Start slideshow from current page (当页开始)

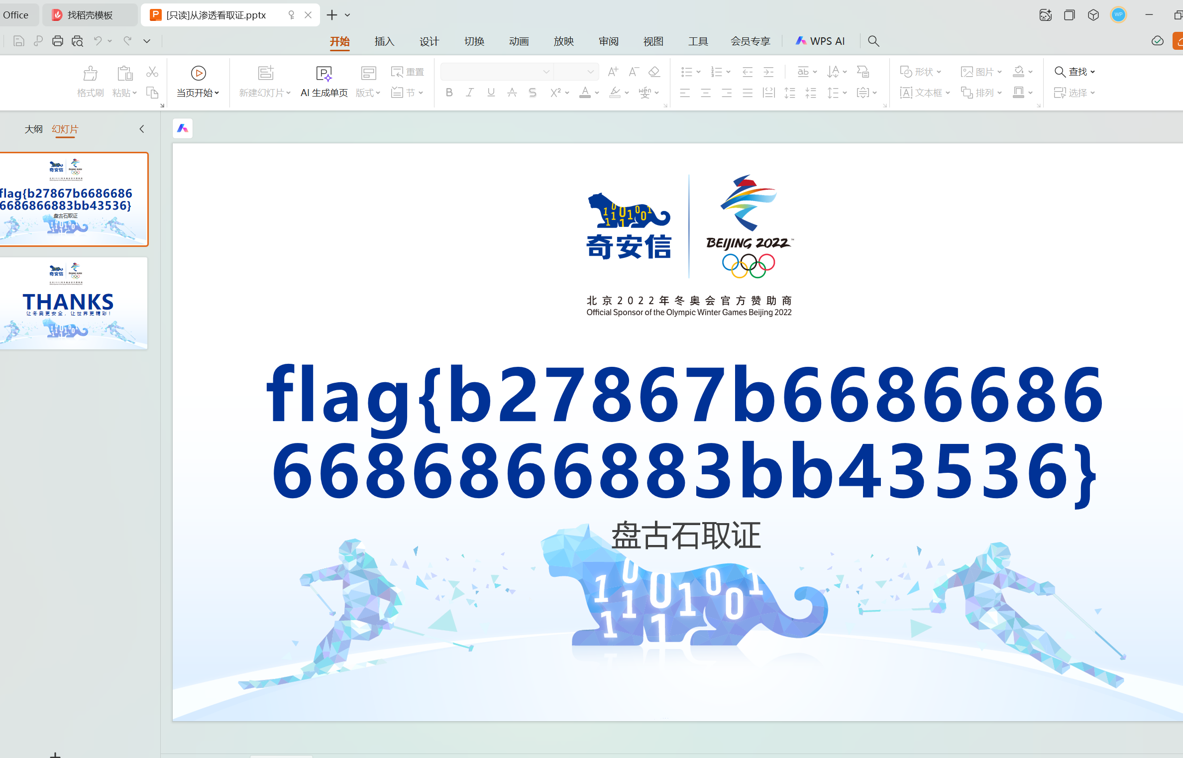pyautogui.click(x=198, y=82)
